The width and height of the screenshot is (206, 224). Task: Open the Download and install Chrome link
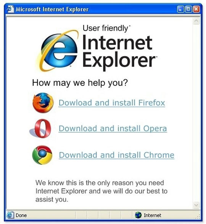click(117, 155)
